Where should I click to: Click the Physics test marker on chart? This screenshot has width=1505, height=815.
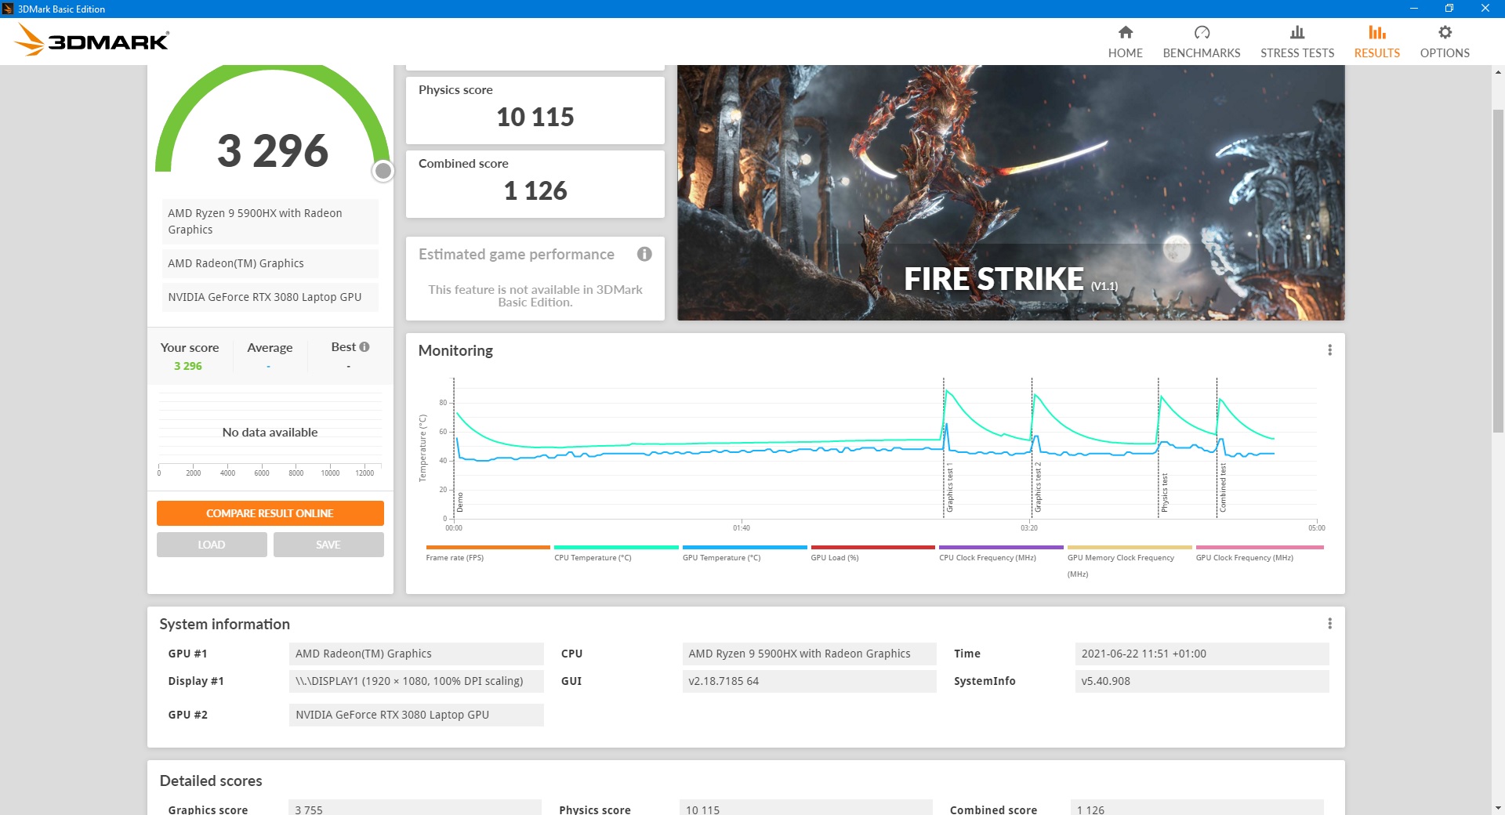click(x=1164, y=492)
